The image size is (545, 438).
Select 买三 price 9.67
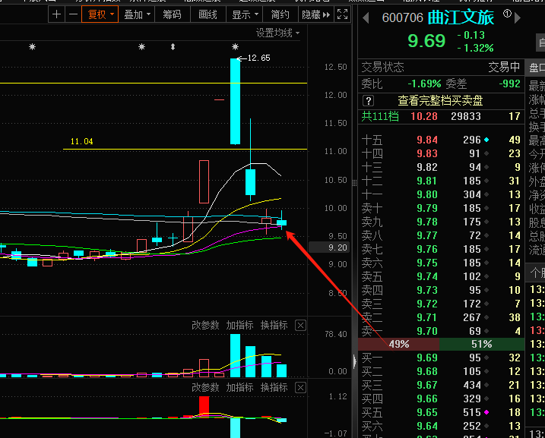(427, 386)
